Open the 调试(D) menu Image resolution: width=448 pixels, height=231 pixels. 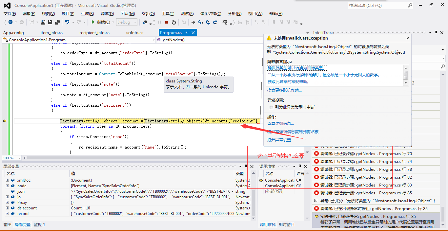point(107,14)
